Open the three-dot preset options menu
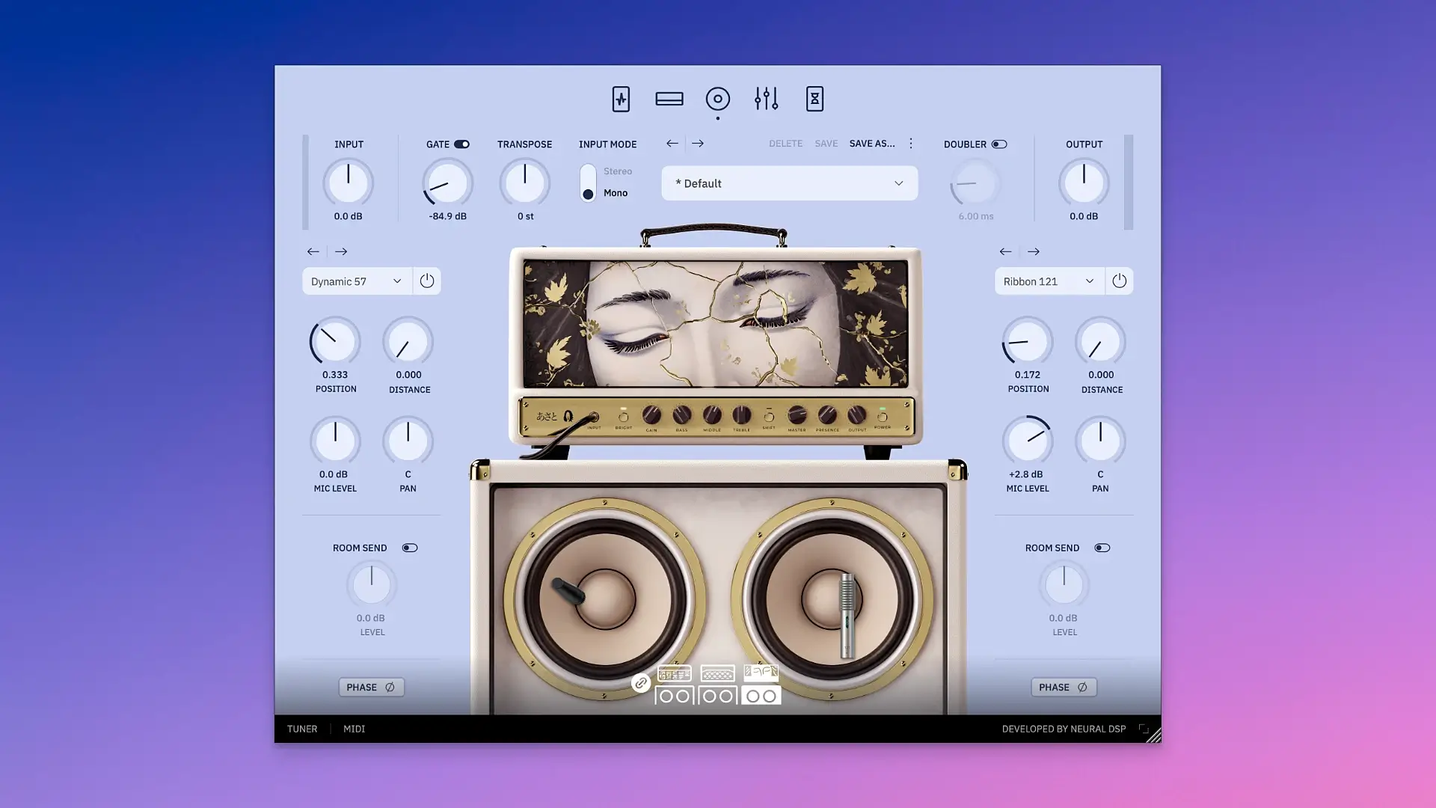1436x808 pixels. click(911, 143)
